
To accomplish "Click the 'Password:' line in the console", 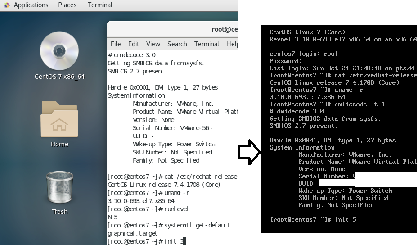I will point(286,61).
